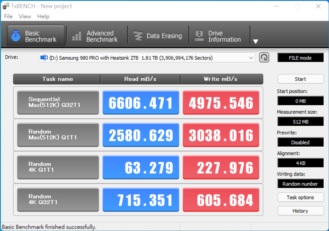
Task: Open the View menu
Action: 25,16
